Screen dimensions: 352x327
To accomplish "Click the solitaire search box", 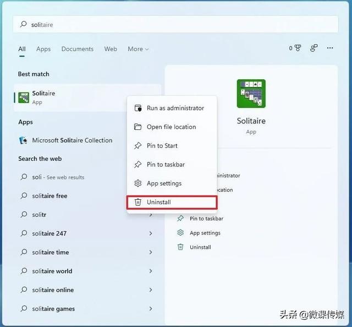I will (175, 24).
